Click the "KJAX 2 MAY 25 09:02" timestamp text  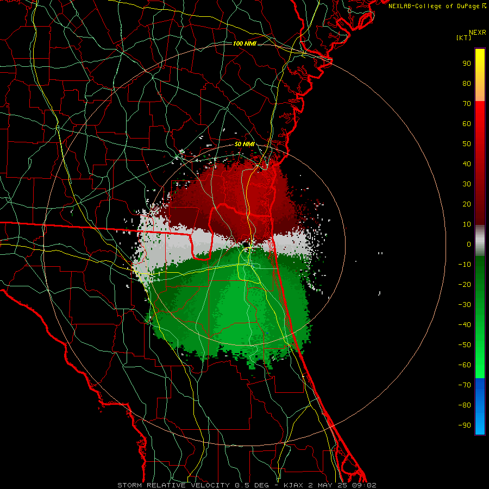(x=330, y=485)
